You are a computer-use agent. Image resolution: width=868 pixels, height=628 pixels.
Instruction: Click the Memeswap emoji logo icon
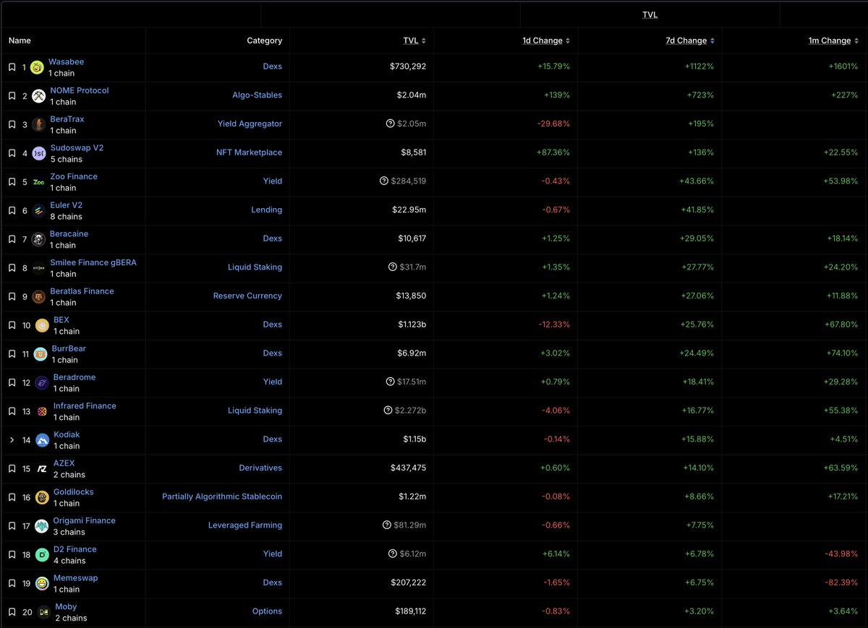(x=42, y=583)
